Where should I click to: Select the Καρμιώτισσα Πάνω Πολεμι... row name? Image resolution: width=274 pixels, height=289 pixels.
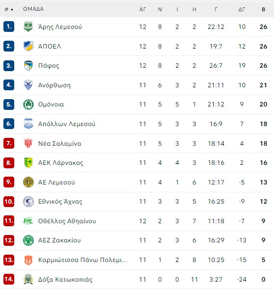coord(83,260)
